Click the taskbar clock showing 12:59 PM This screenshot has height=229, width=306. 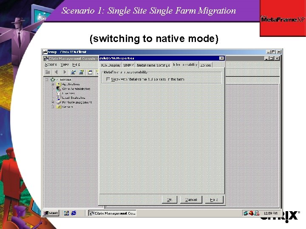(270, 213)
